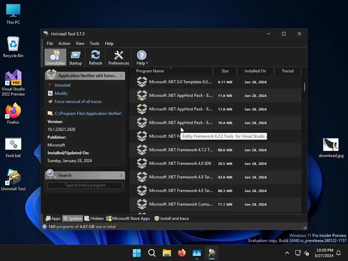Click the muted volume tray icon
The width and height of the screenshot is (348, 261).
coord(307,253)
